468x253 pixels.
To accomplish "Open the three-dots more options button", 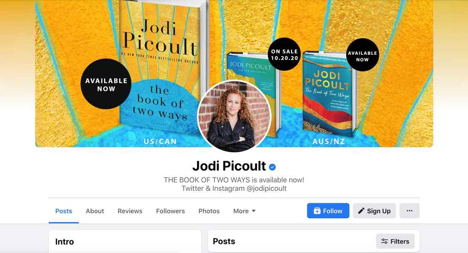I will pos(409,211).
